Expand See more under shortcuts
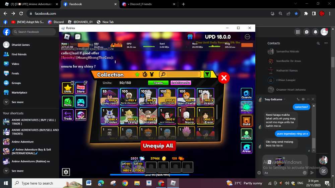 click(x=29, y=171)
